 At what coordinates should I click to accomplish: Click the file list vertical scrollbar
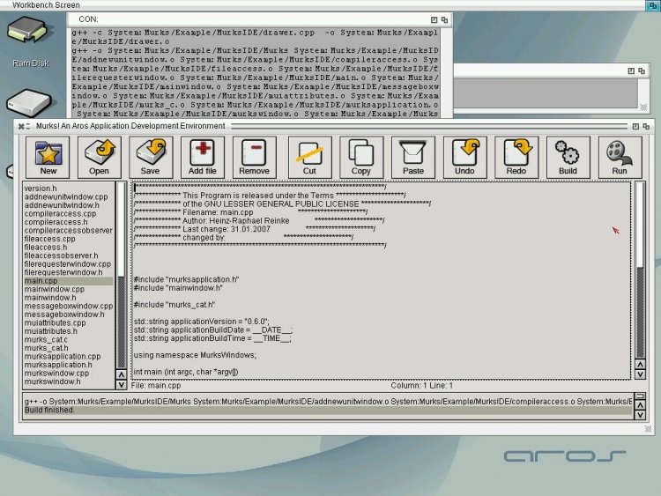pyautogui.click(x=121, y=275)
